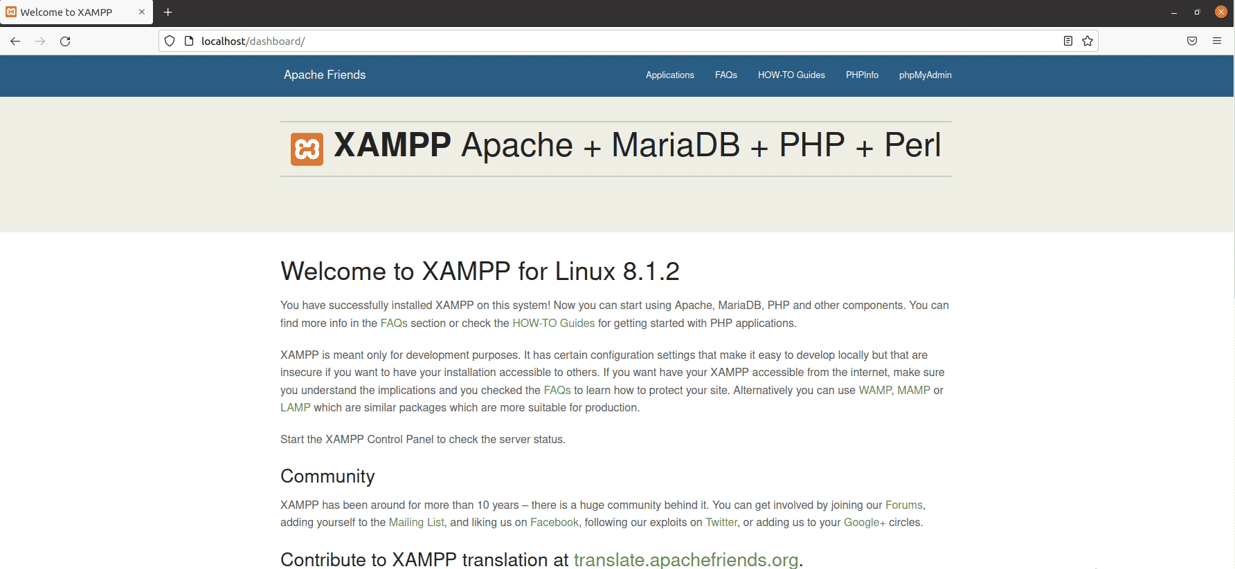This screenshot has width=1235, height=569.
Task: Open the Save to Pocket icon
Action: point(1192,41)
